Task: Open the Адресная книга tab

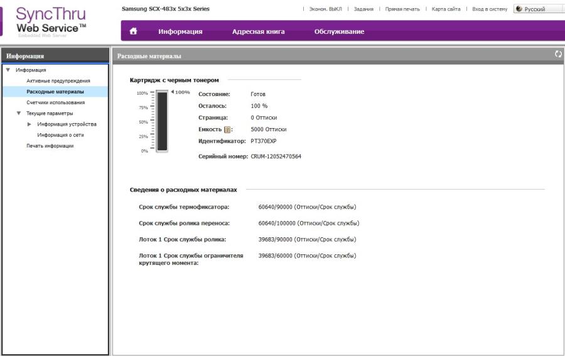Action: pos(258,31)
